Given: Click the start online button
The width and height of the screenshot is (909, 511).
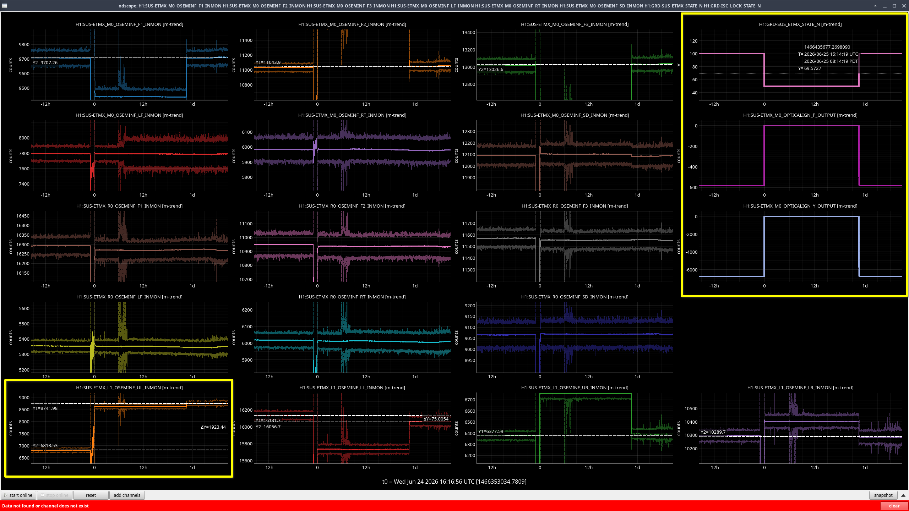Looking at the screenshot, I should pyautogui.click(x=18, y=495).
